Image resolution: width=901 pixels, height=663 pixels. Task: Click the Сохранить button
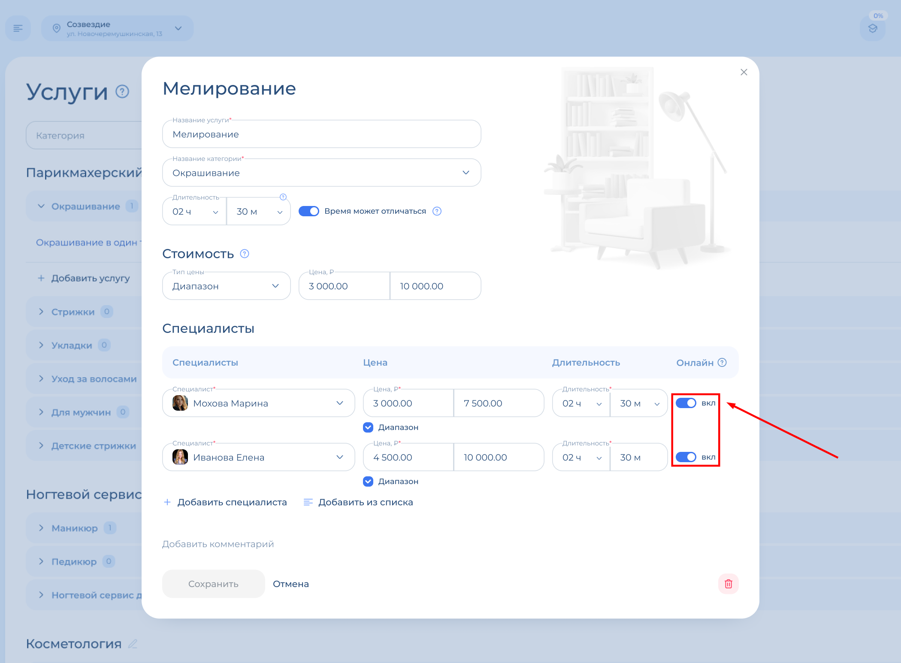213,584
